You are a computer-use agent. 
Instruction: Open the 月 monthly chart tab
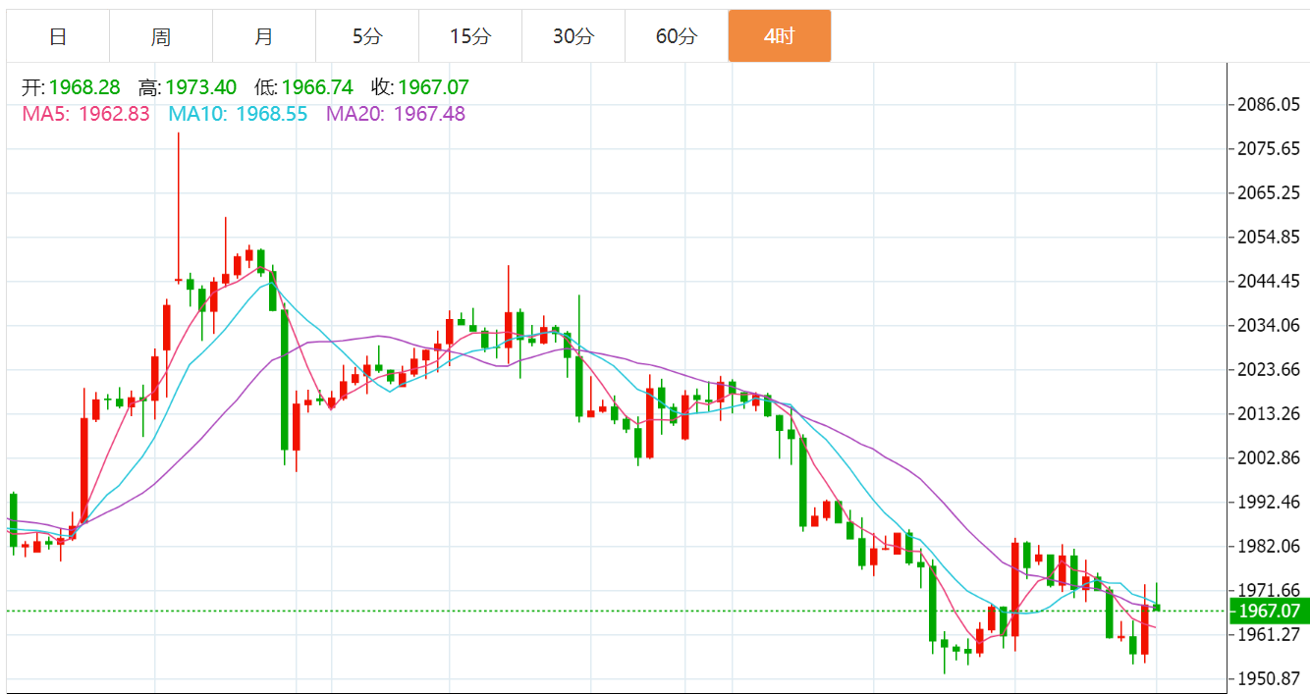pos(264,36)
